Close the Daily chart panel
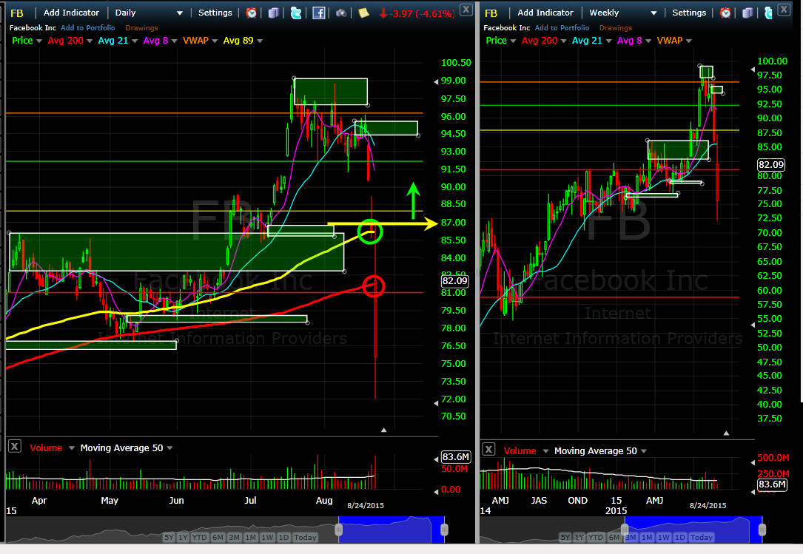The width and height of the screenshot is (803, 554). pos(466,9)
